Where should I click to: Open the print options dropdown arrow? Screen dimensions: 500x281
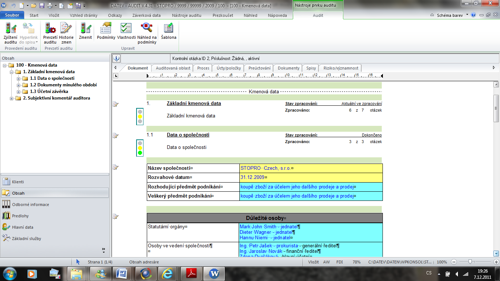point(55,6)
